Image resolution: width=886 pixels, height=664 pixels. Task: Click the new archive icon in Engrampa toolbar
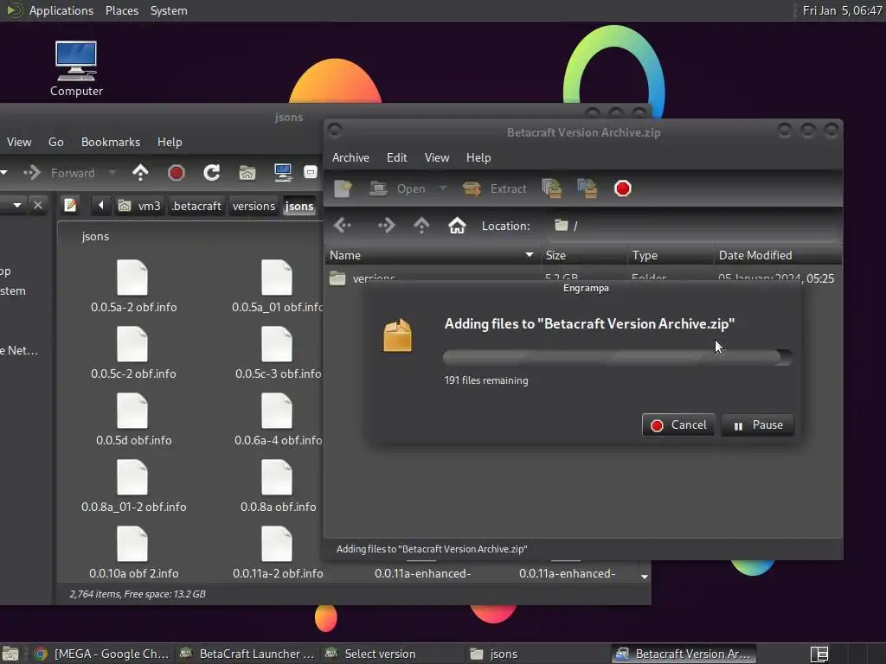click(343, 188)
